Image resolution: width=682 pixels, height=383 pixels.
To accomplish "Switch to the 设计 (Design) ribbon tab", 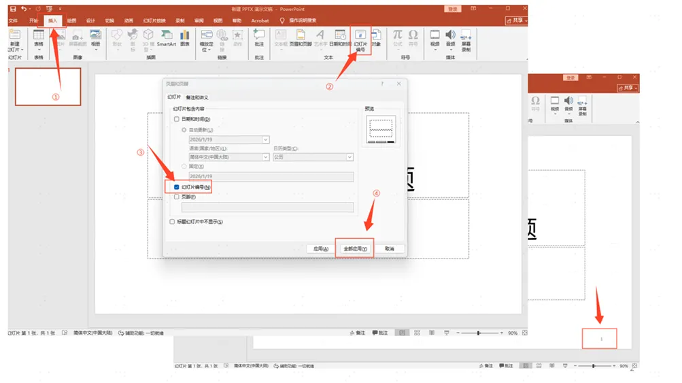I will pyautogui.click(x=90, y=20).
